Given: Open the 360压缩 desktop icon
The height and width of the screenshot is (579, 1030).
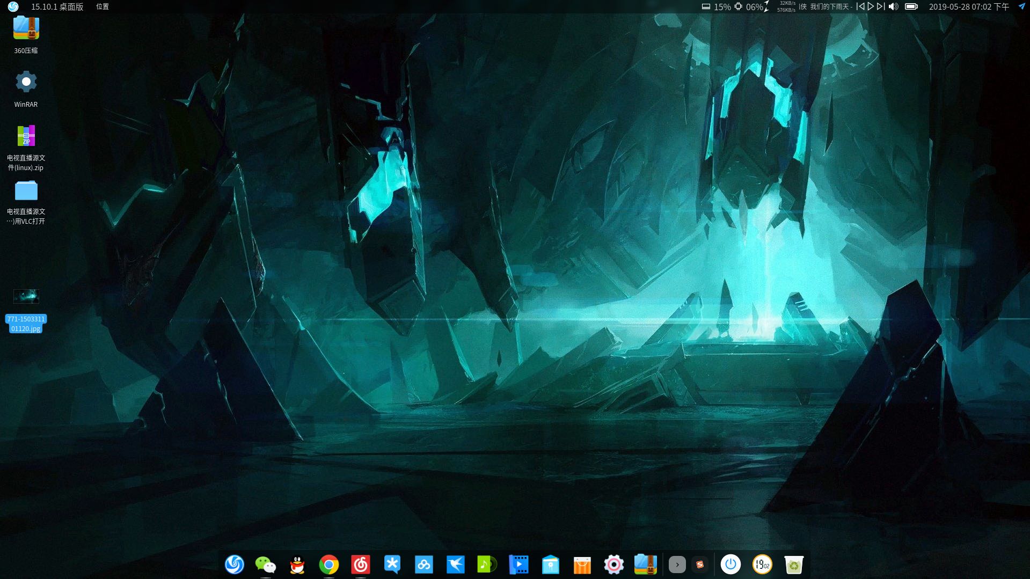Looking at the screenshot, I should (26, 34).
